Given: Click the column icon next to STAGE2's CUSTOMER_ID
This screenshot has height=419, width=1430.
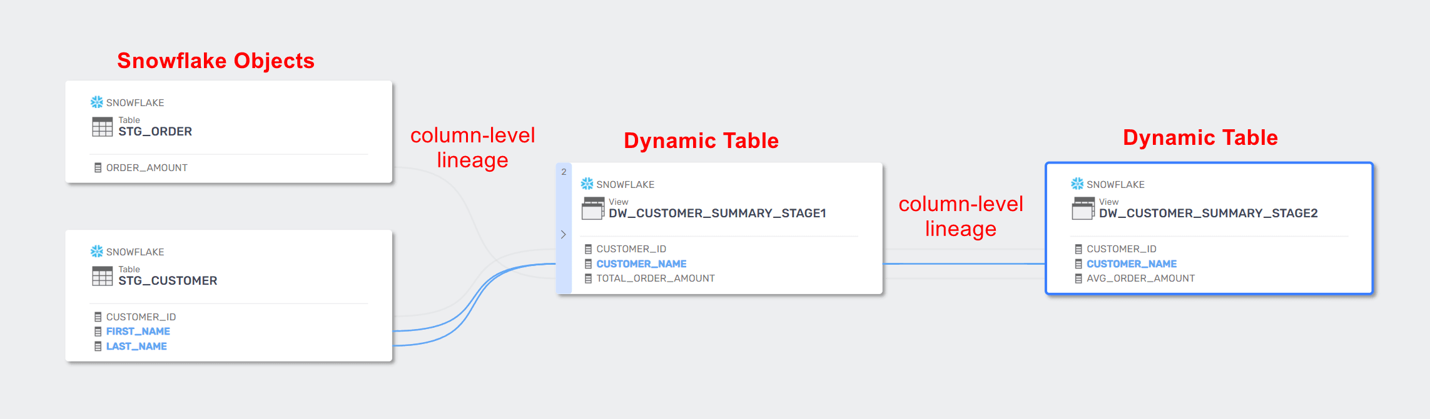Looking at the screenshot, I should pyautogui.click(x=1078, y=249).
